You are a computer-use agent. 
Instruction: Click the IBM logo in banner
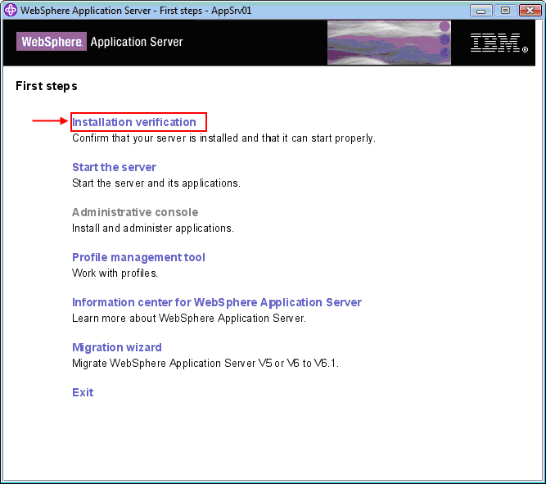[499, 43]
